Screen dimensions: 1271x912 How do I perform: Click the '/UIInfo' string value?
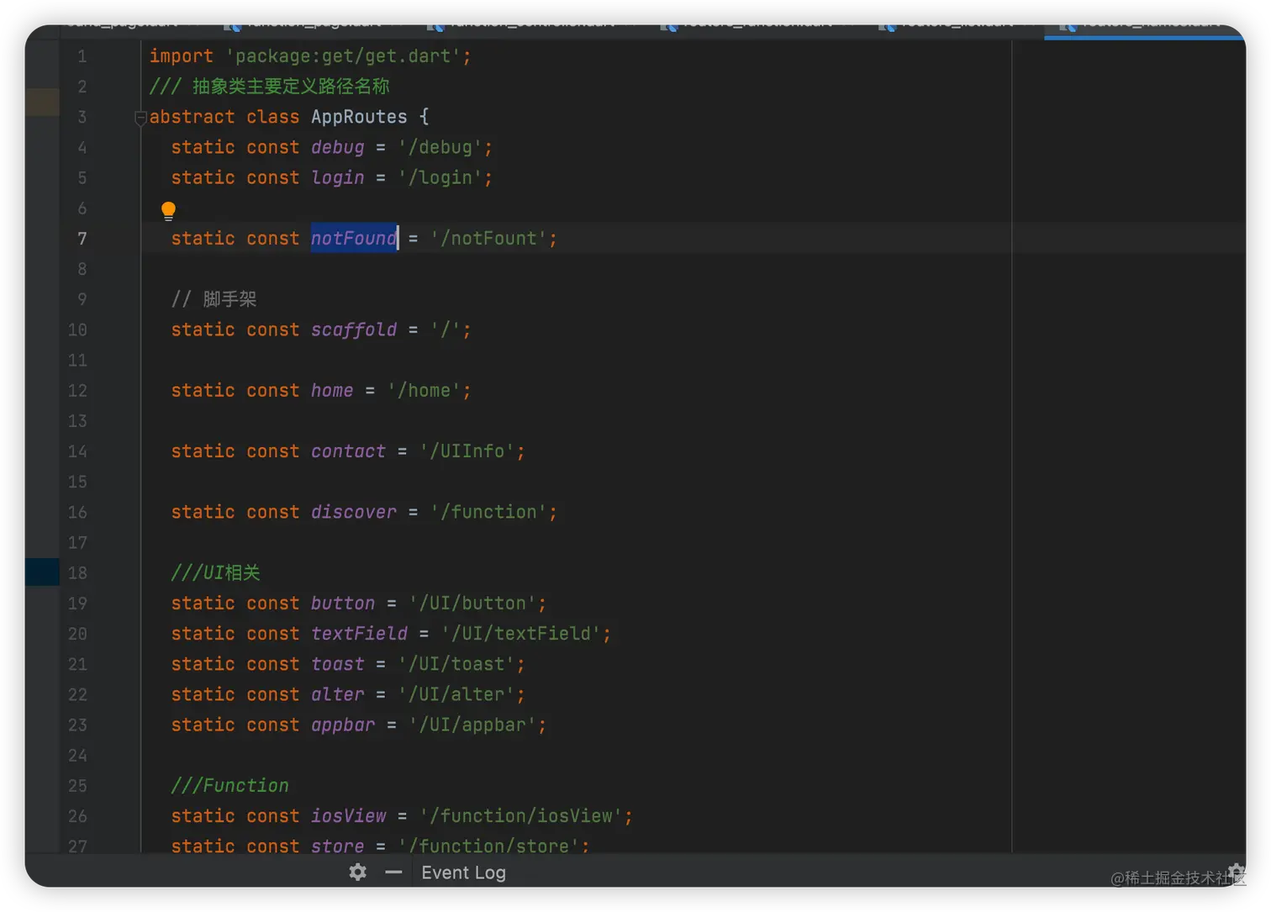click(x=467, y=451)
